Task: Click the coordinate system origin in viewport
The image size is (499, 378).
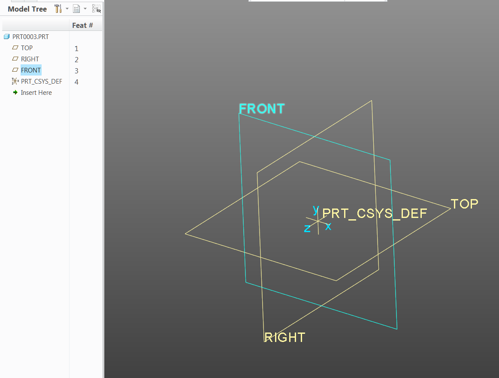Action: pos(318,221)
